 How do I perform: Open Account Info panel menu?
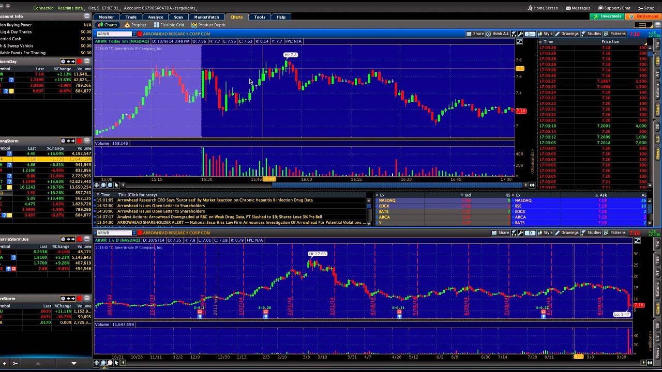click(87, 17)
